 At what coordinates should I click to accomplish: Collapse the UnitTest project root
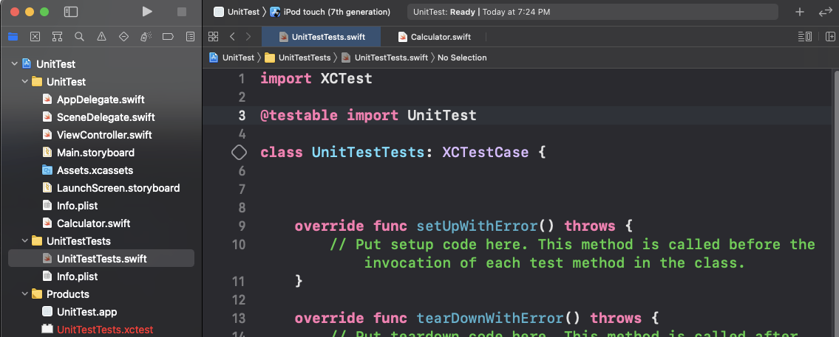pyautogui.click(x=15, y=64)
